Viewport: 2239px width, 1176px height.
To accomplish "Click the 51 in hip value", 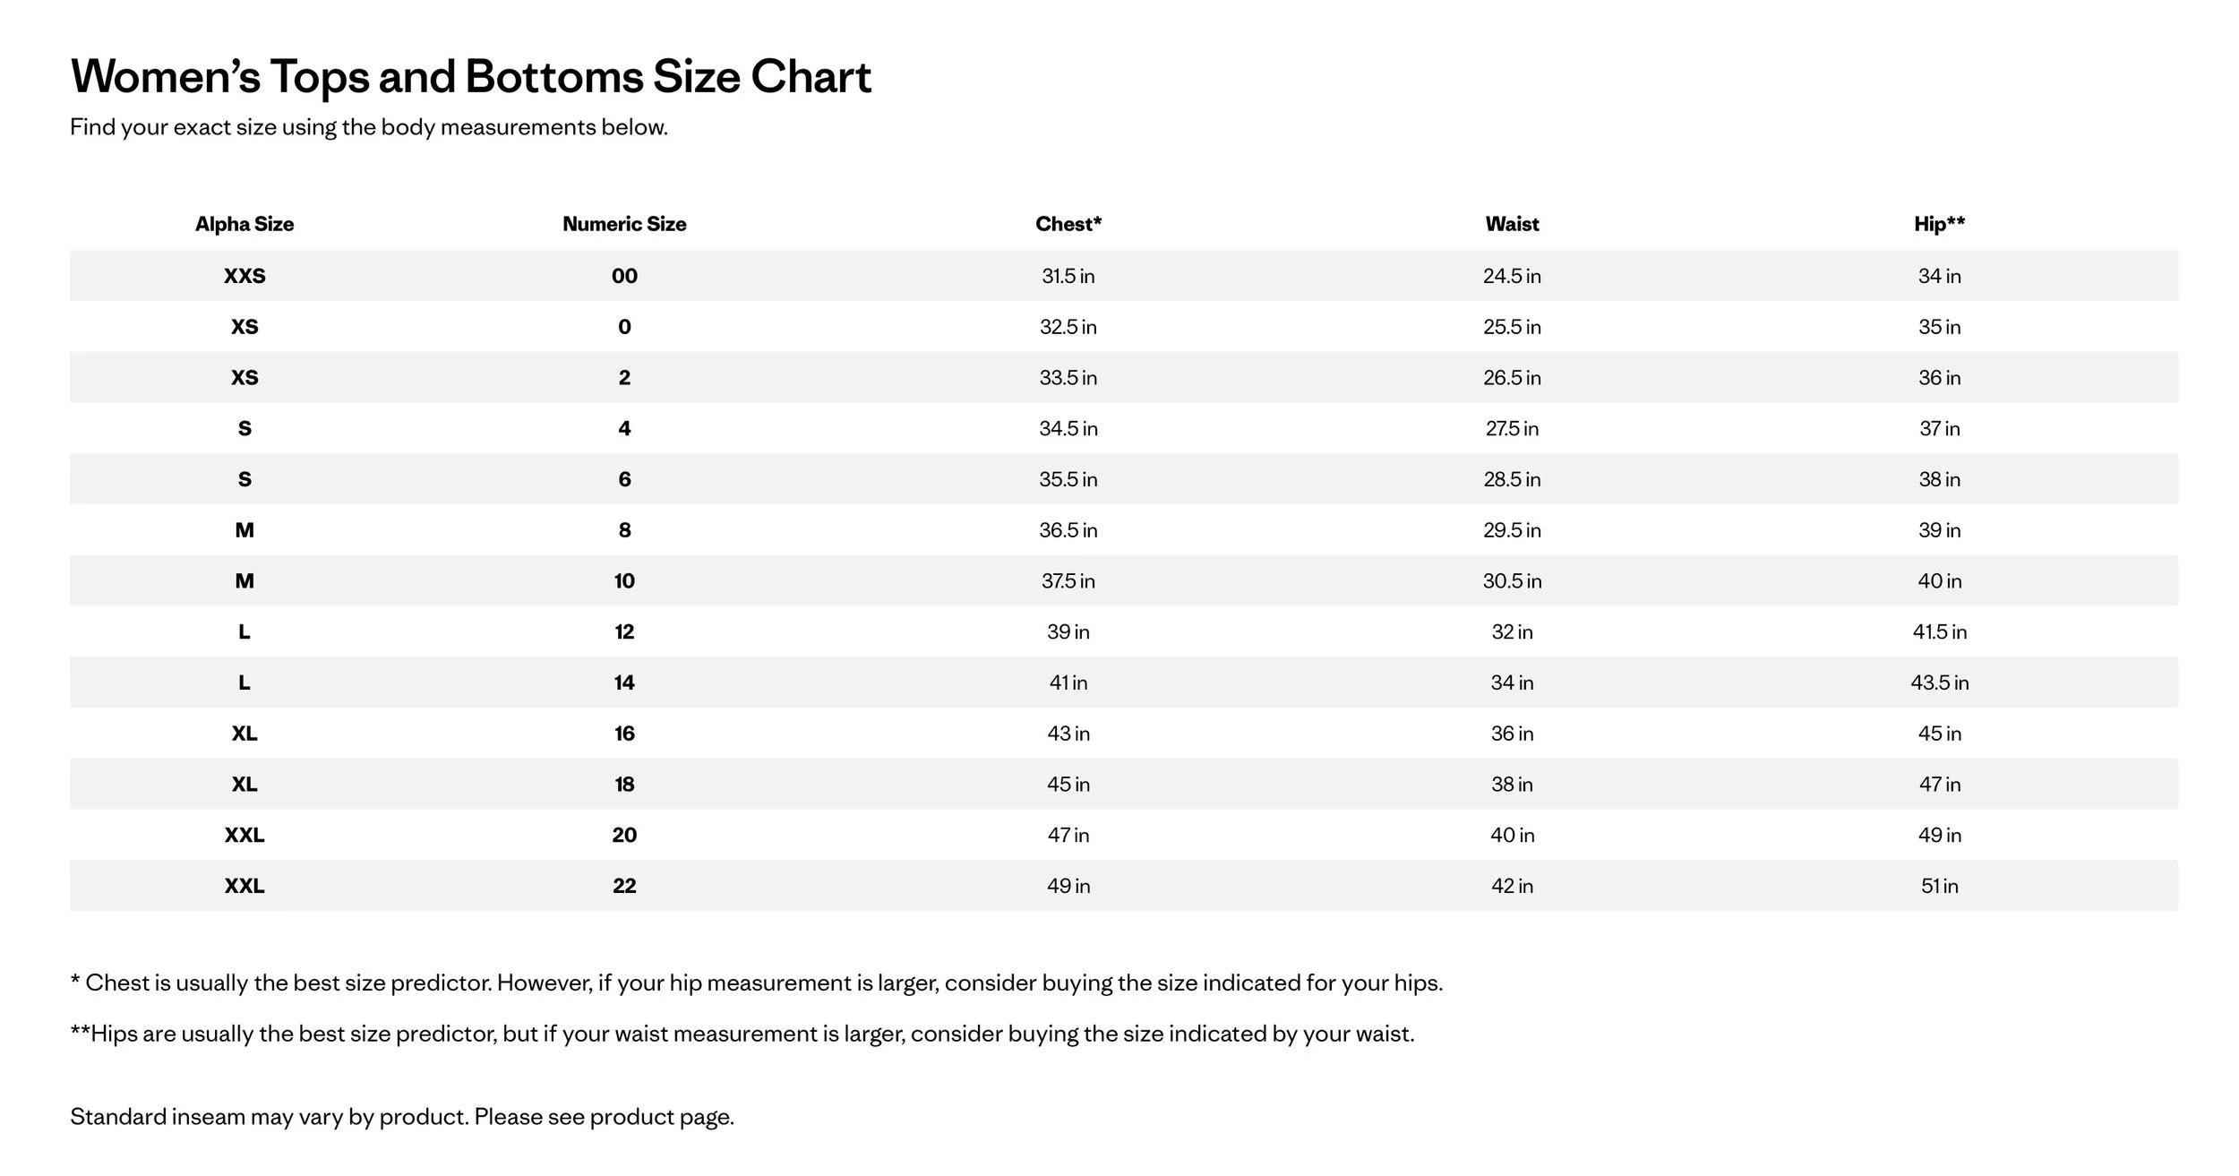I will point(1940,886).
